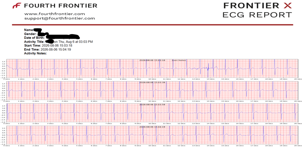Click the 15:03:18 timestamp on the first strip

[x=152, y=60]
